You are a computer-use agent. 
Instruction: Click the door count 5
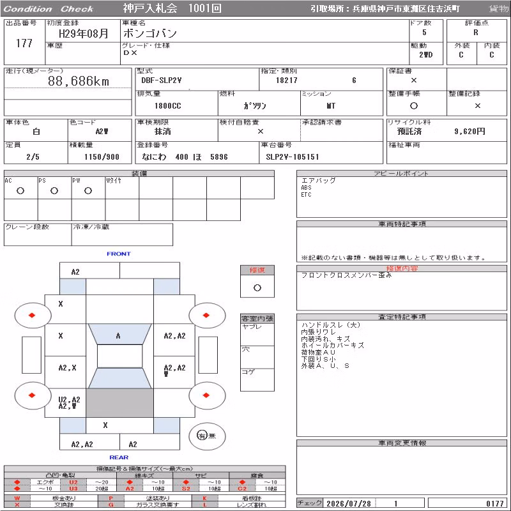pos(424,33)
